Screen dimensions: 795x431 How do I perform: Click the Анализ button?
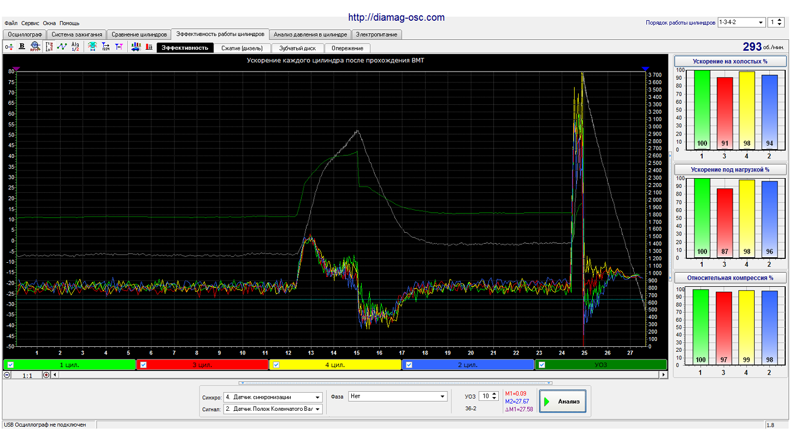point(563,402)
